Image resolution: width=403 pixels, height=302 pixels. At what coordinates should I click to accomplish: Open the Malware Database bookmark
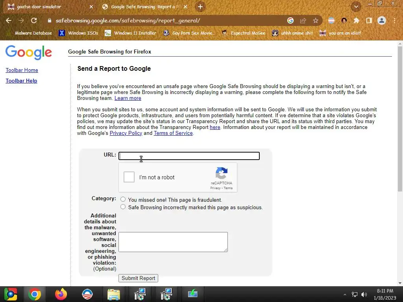[30, 33]
